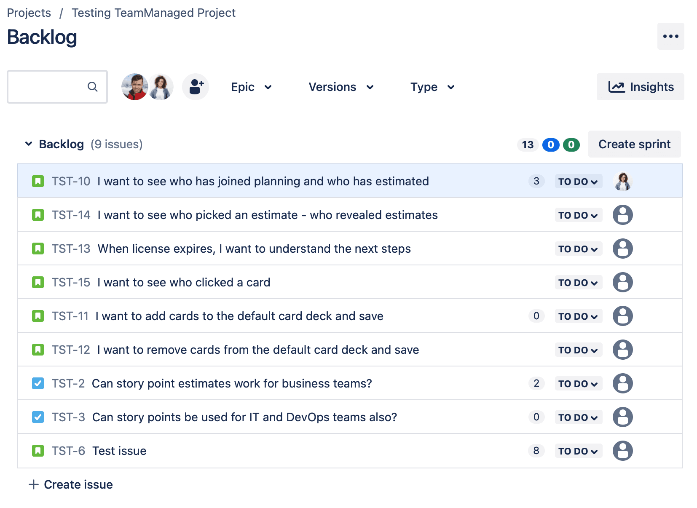This screenshot has height=508, width=697.
Task: Open the Epic filter dropdown
Action: tap(251, 87)
